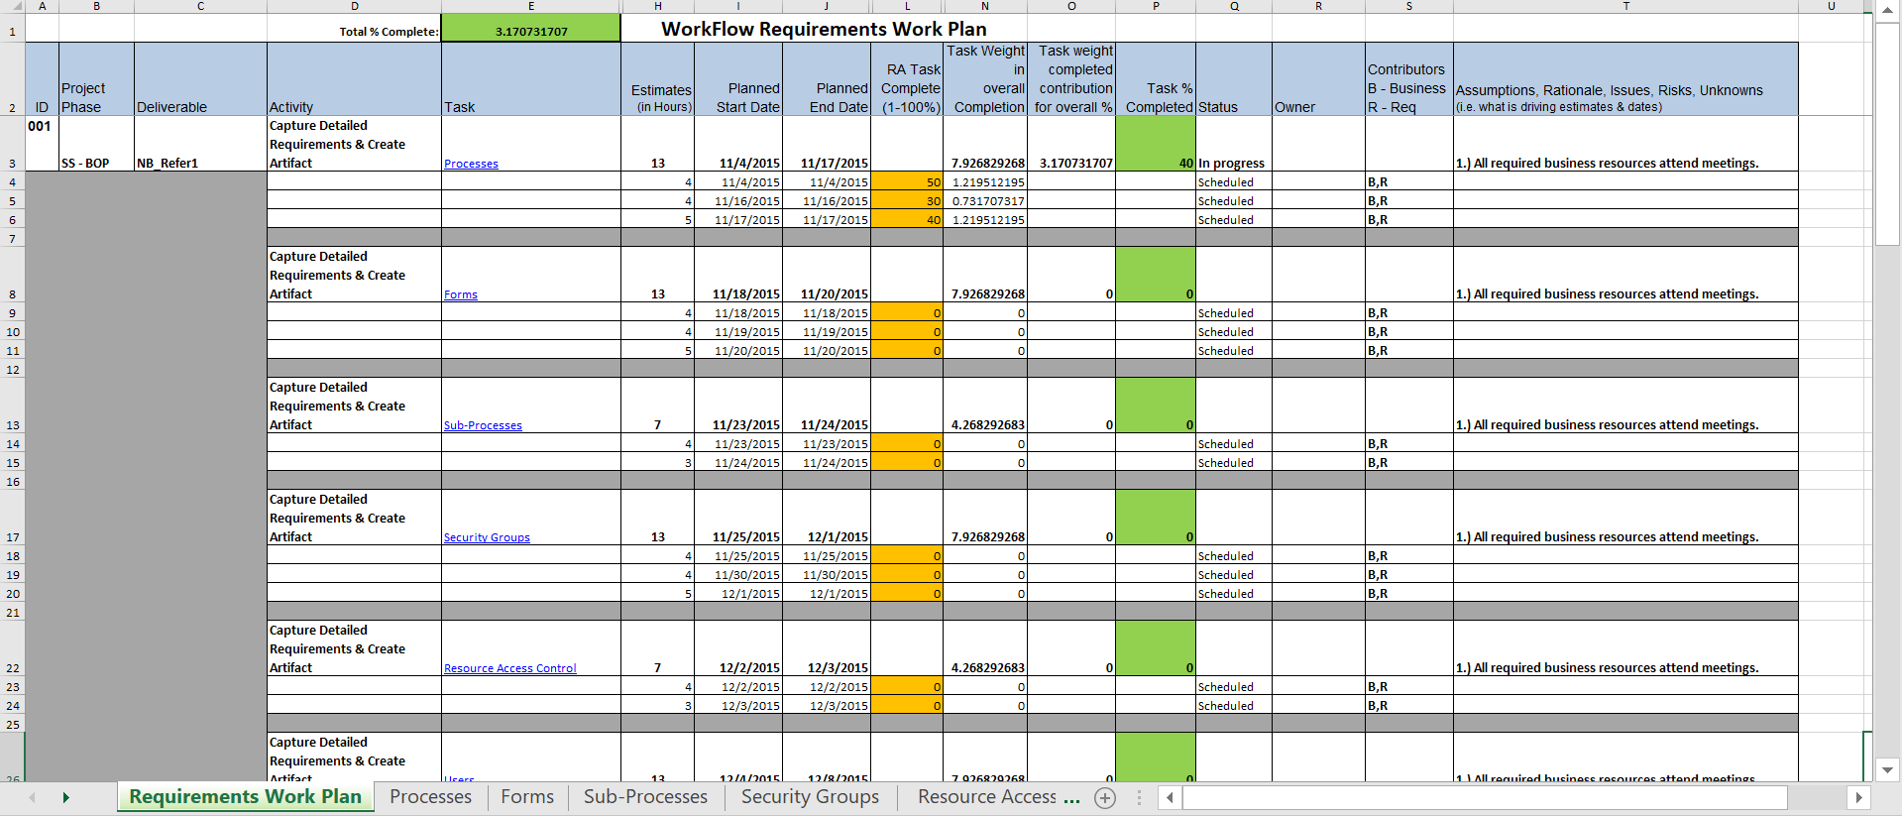Open the Resource Access sheet tab

click(997, 797)
